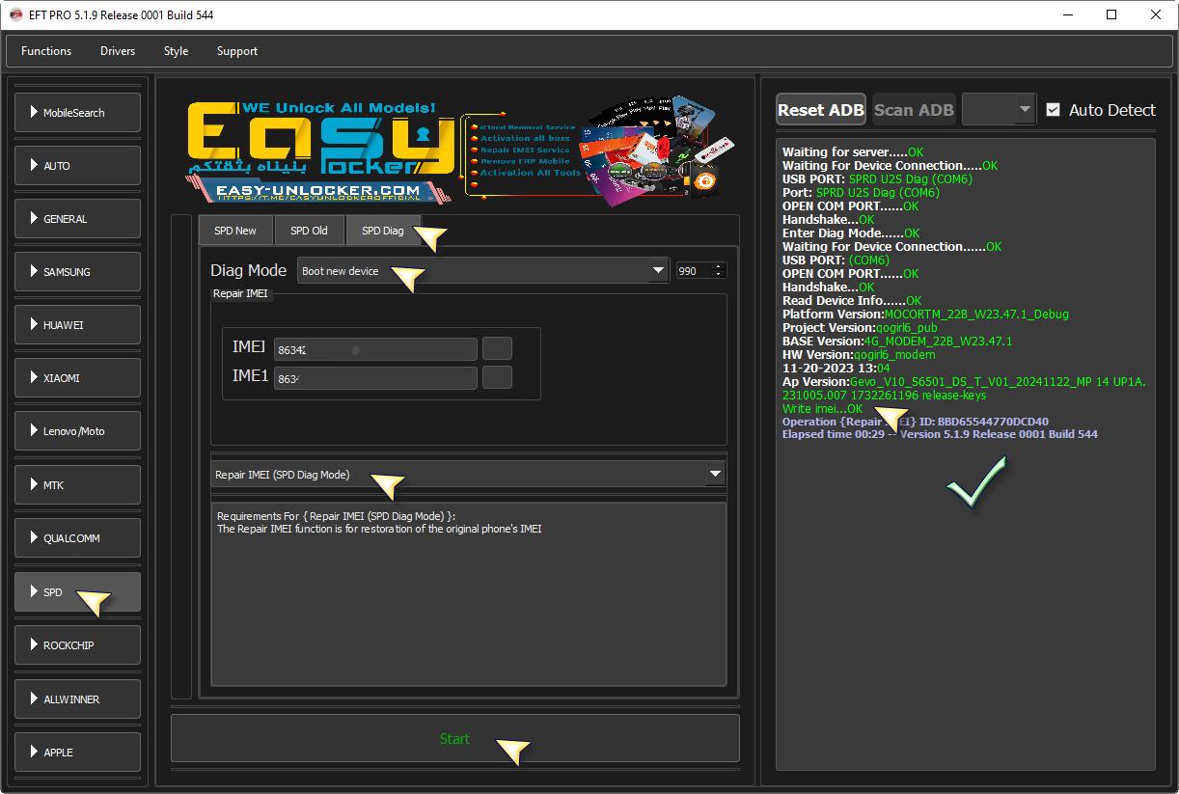
Task: Toggle the checkbox beside IMEI1 field
Action: coord(497,377)
